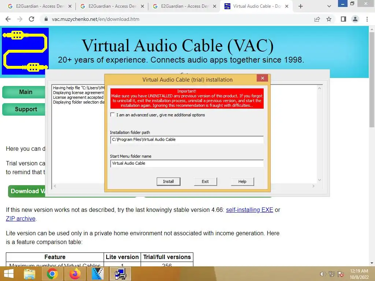Click the taskbar clock and date
Image resolution: width=375 pixels, height=281 pixels.
pos(359,274)
